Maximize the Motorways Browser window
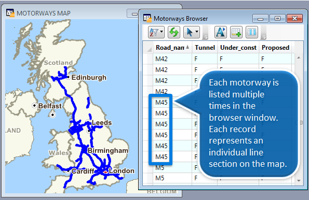 [277, 19]
